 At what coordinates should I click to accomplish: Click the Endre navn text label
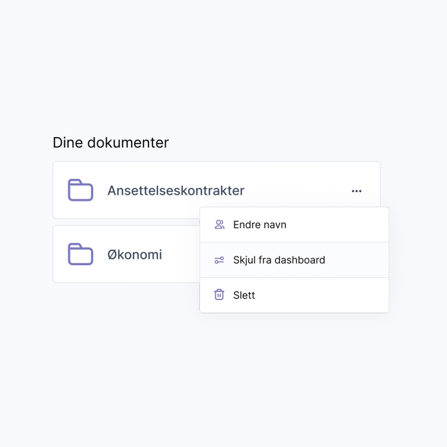click(260, 225)
